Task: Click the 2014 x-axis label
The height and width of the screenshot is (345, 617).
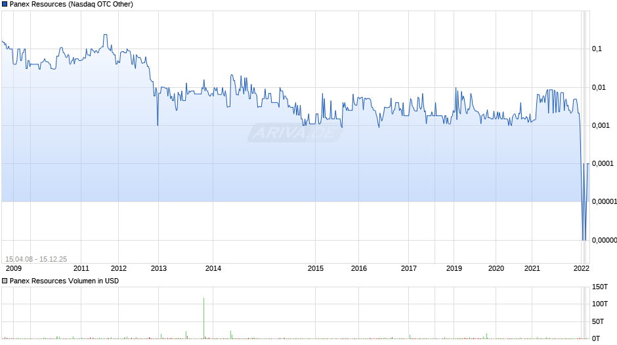Action: pos(213,268)
